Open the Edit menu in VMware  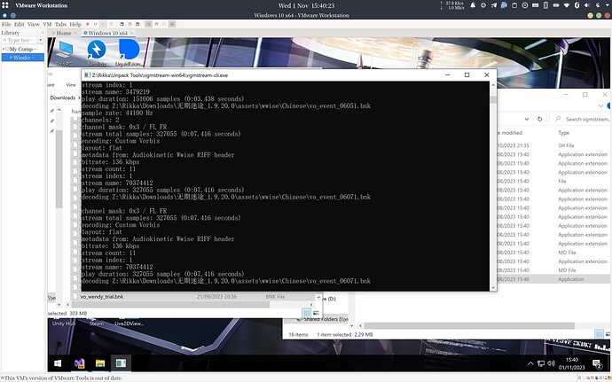20,24
